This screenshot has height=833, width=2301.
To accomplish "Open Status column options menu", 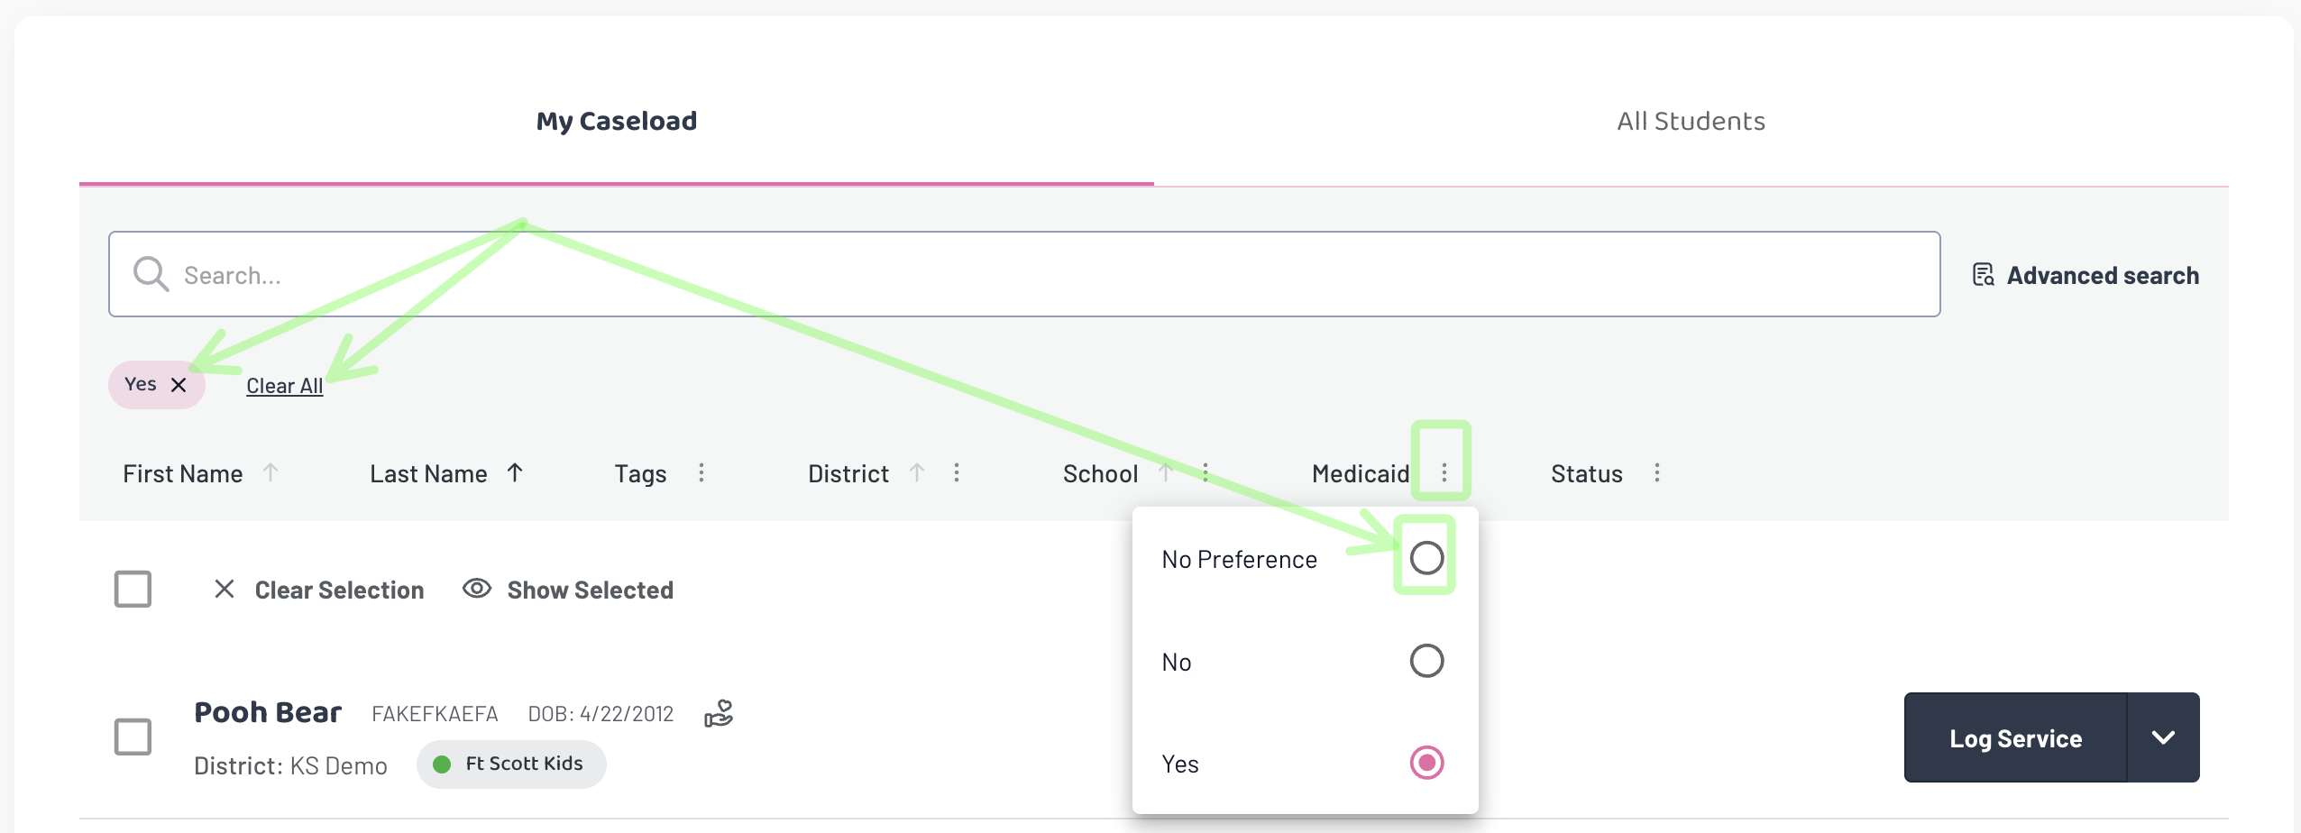I will [x=1657, y=473].
